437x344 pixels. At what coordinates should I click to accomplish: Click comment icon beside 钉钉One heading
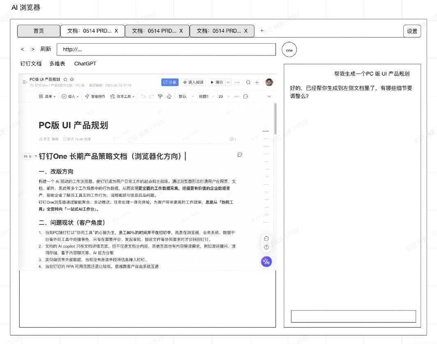(240, 155)
